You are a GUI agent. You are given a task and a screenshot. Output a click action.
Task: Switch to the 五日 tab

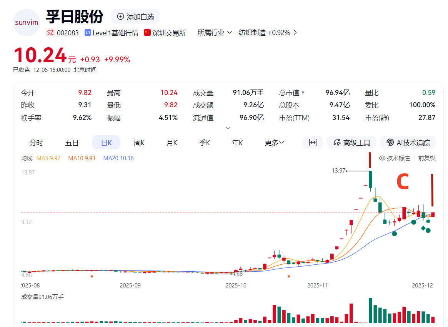pos(72,143)
